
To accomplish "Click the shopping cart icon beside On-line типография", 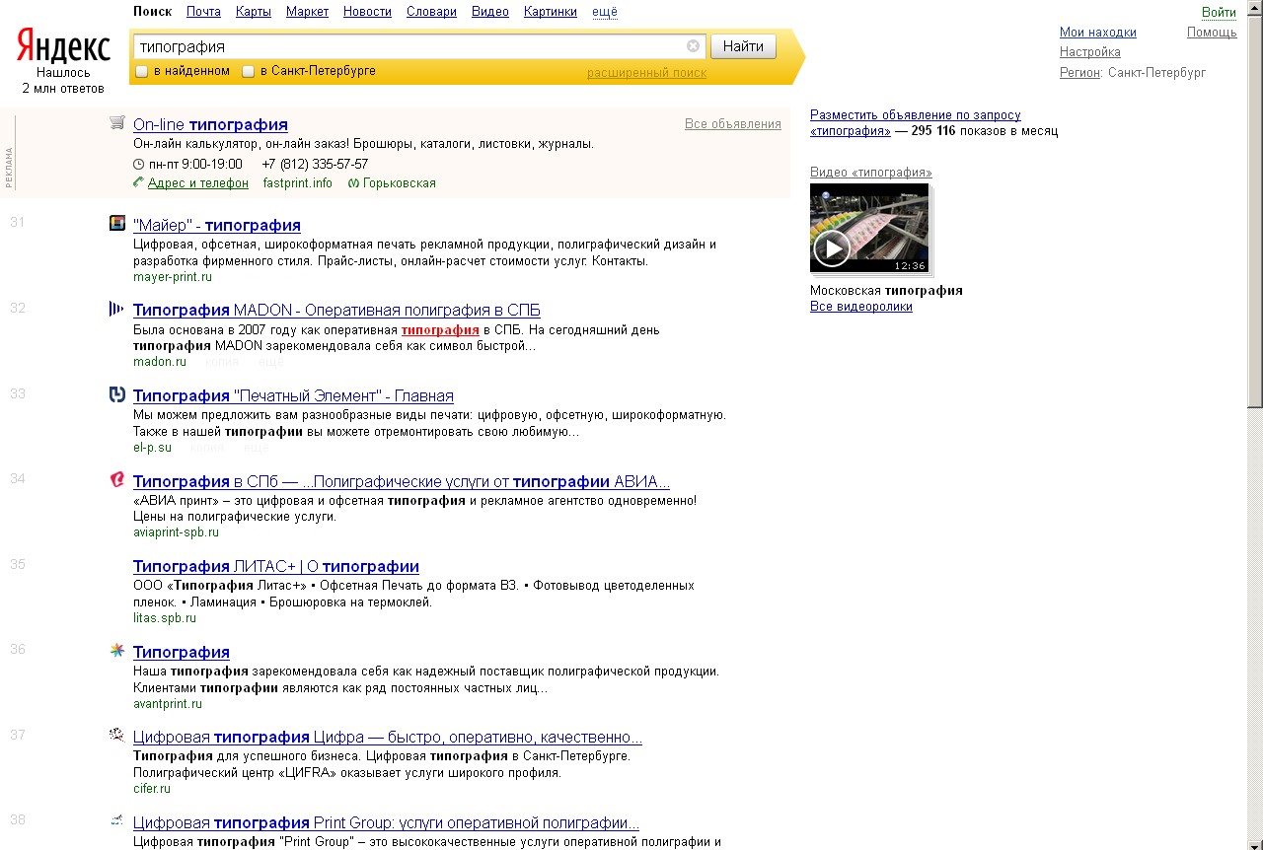I will 117,122.
